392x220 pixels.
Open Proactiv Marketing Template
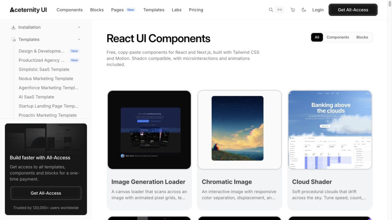pyautogui.click(x=47, y=115)
